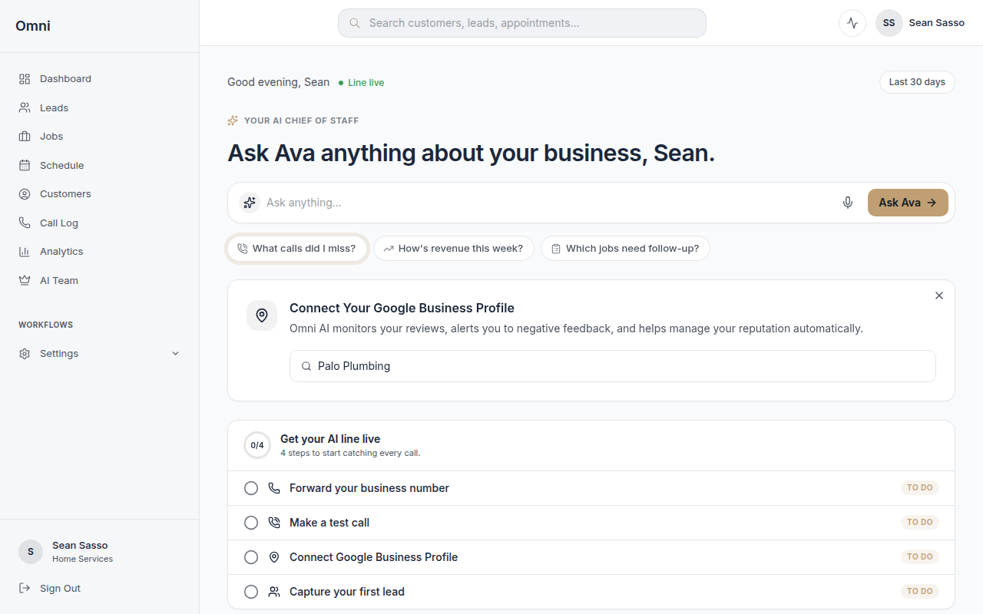This screenshot has width=983, height=614.
Task: Click '4 steps to start catching every call.' text
Action: [350, 454]
